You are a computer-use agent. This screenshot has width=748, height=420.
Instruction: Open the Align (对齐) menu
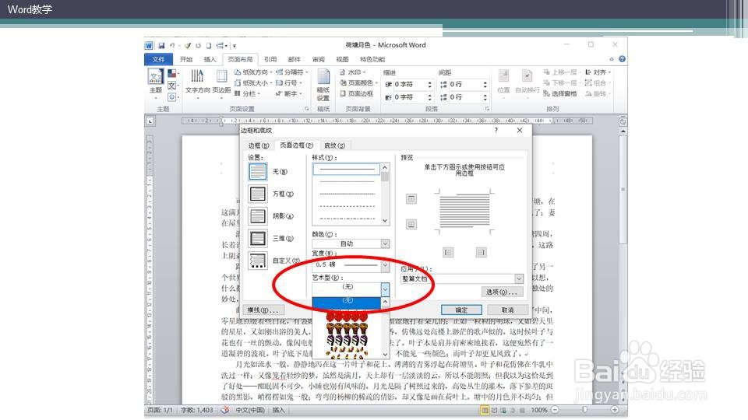(598, 72)
